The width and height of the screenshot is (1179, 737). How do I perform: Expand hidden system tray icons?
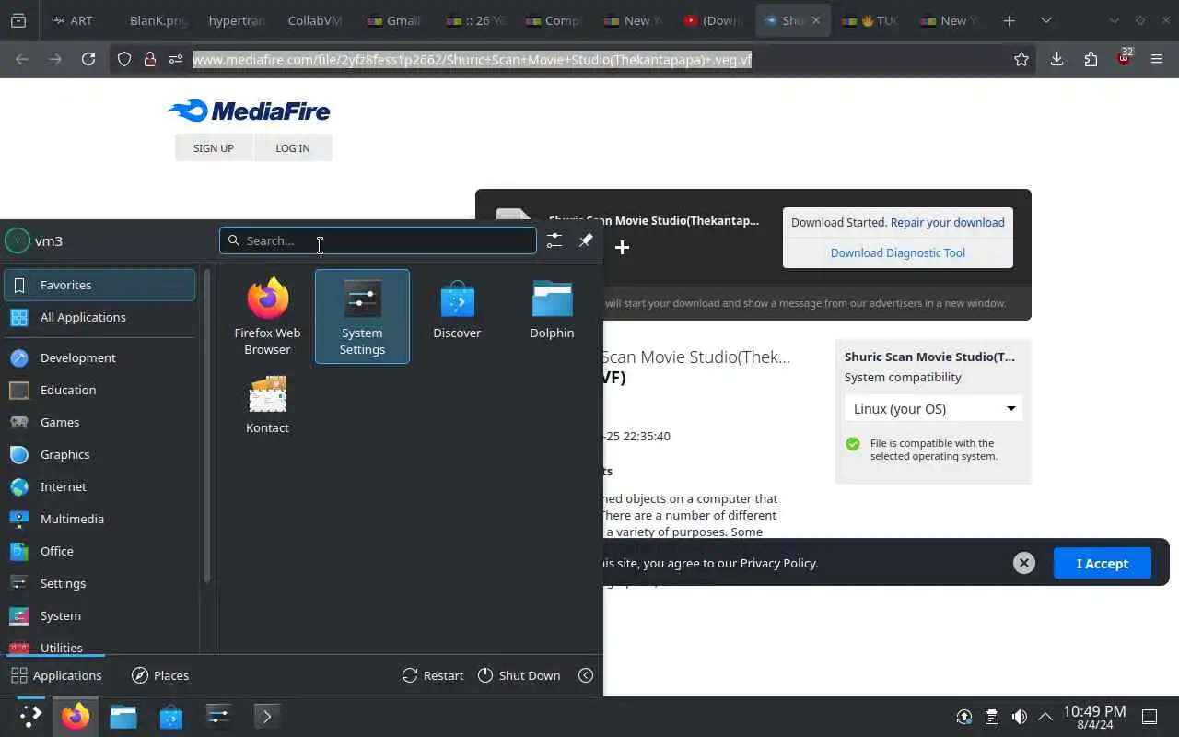point(1045,717)
